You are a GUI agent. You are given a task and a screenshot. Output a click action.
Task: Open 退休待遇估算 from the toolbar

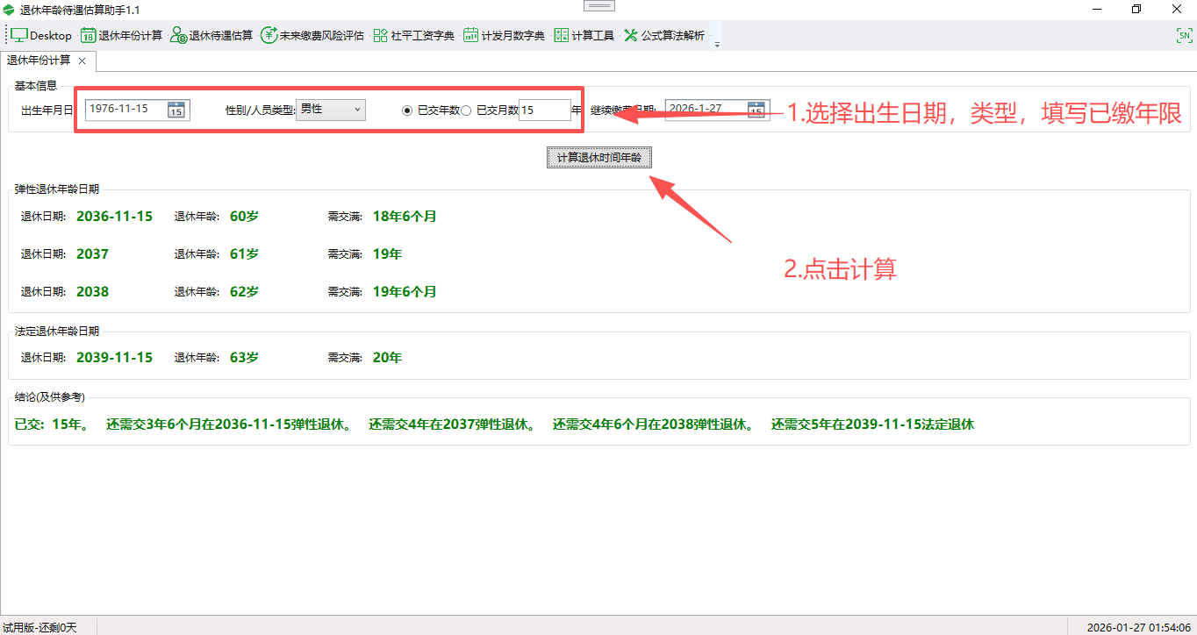pos(206,35)
